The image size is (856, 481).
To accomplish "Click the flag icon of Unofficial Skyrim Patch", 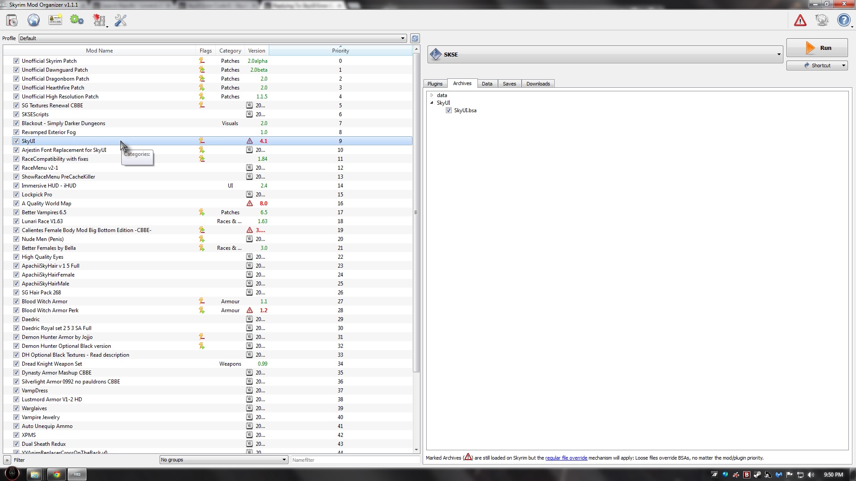I will [202, 61].
